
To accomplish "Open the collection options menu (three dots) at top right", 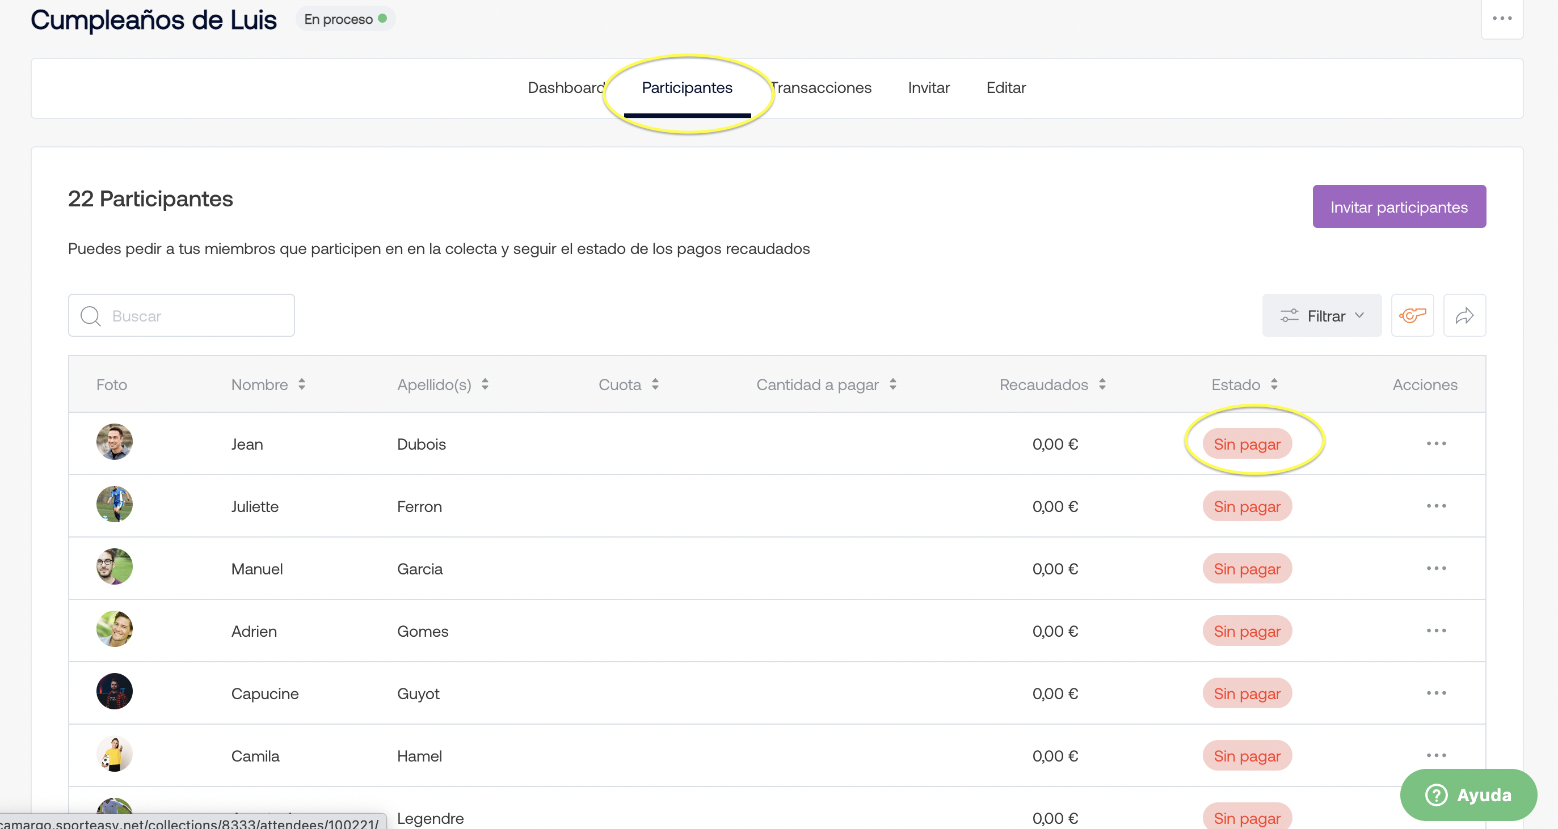I will pyautogui.click(x=1502, y=18).
